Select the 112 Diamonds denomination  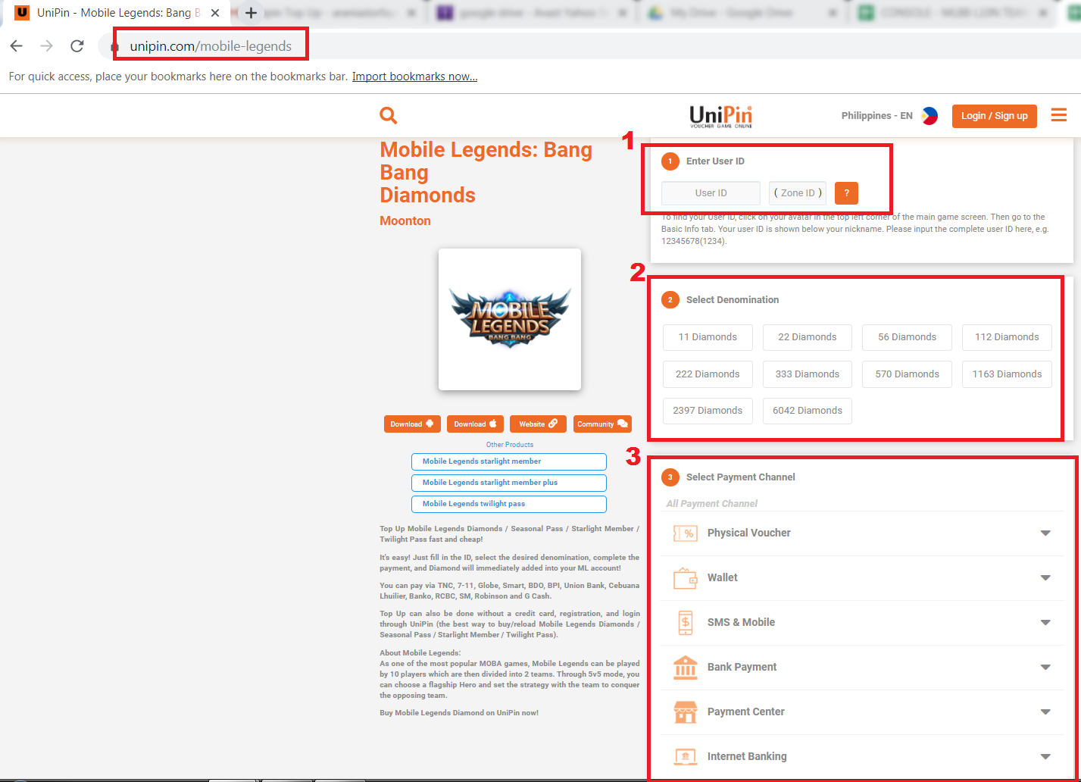coord(1007,337)
